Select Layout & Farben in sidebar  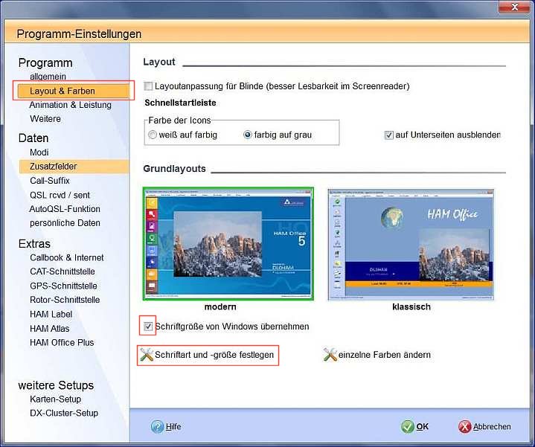click(74, 91)
